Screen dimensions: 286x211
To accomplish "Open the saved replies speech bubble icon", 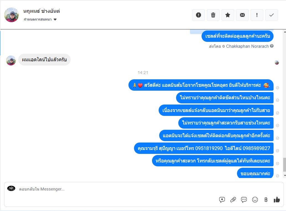I will (x=222, y=200).
